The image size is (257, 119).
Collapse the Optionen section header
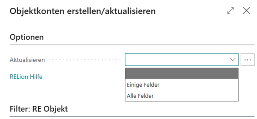click(27, 38)
